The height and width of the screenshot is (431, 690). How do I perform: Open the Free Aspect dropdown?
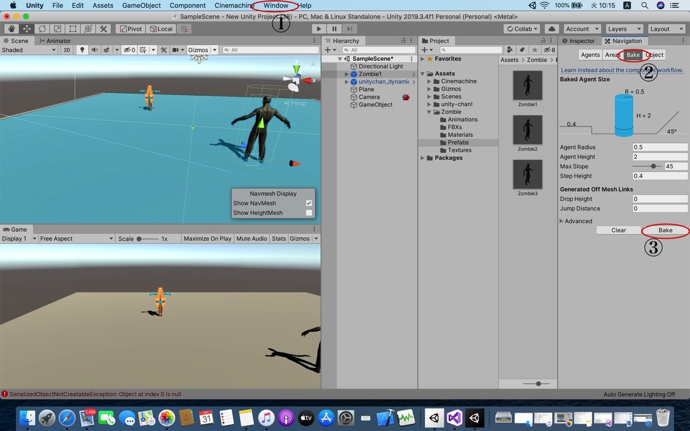[x=77, y=238]
